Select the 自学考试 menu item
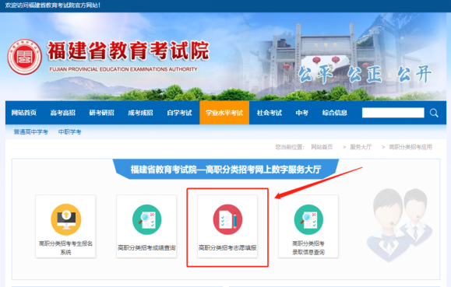 point(179,113)
